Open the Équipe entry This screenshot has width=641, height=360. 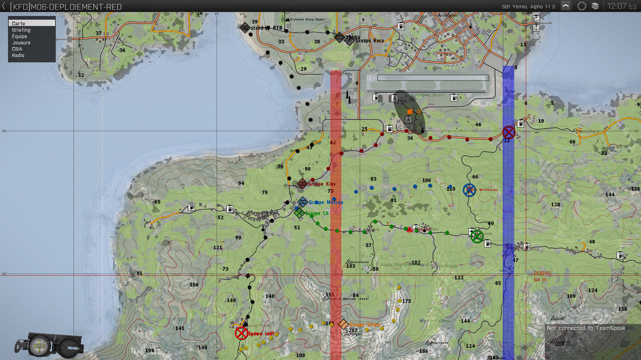19,36
